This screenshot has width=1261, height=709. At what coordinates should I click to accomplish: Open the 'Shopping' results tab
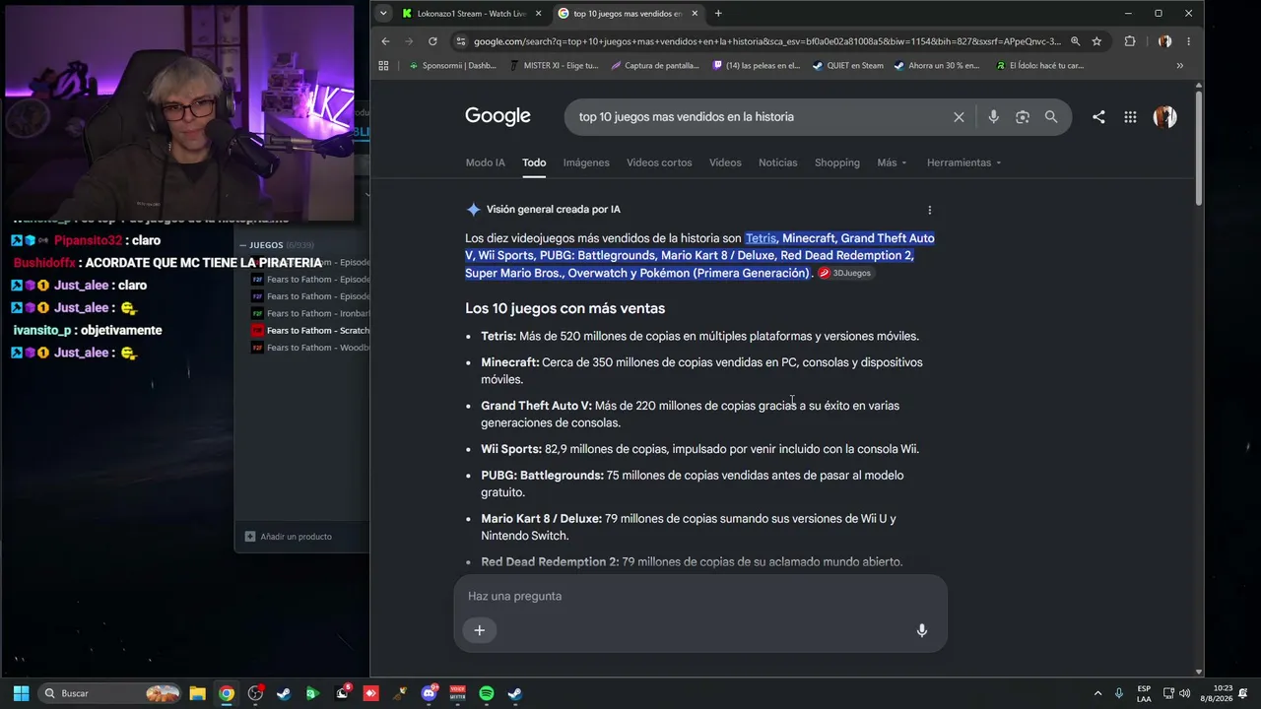[x=837, y=162]
